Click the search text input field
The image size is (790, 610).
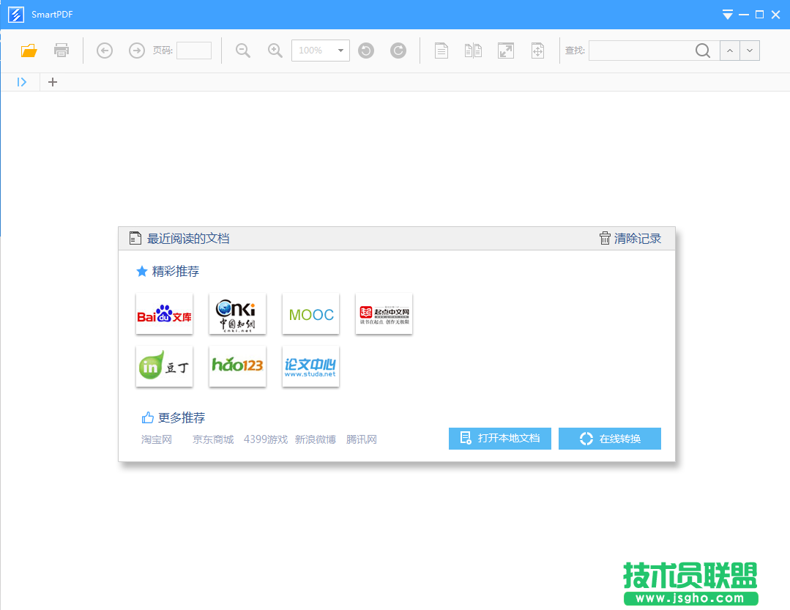pos(641,51)
